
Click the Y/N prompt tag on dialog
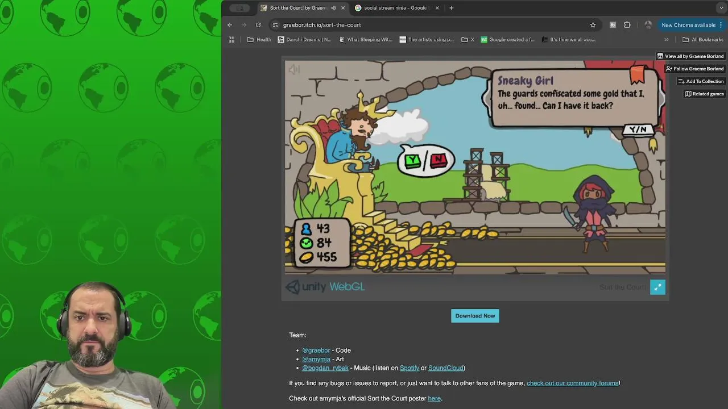point(638,130)
